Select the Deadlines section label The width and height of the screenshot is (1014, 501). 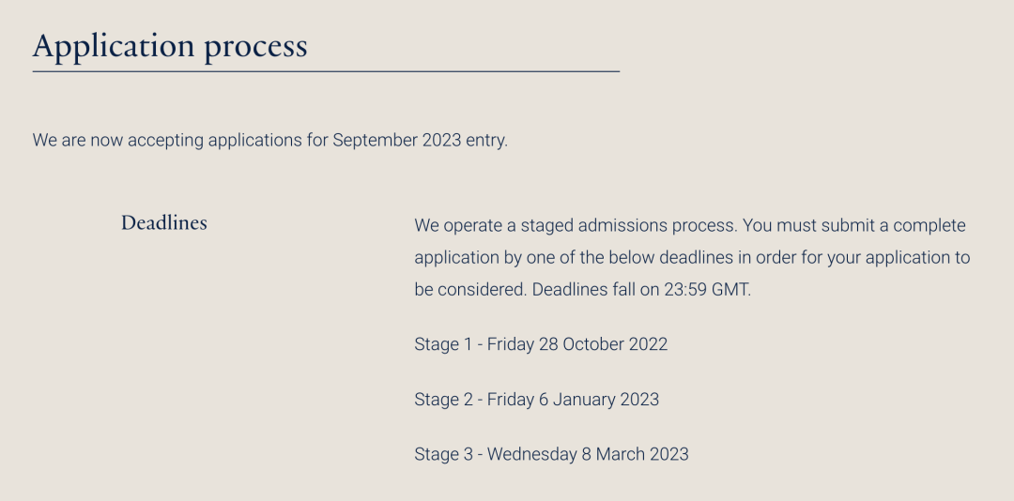164,223
